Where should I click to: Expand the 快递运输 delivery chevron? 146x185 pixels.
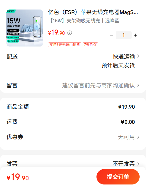pos(138,56)
